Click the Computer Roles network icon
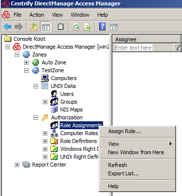182x196 pixels. tap(54, 133)
